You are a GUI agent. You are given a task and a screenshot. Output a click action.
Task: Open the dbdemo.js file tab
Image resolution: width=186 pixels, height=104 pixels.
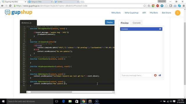click(x=28, y=23)
